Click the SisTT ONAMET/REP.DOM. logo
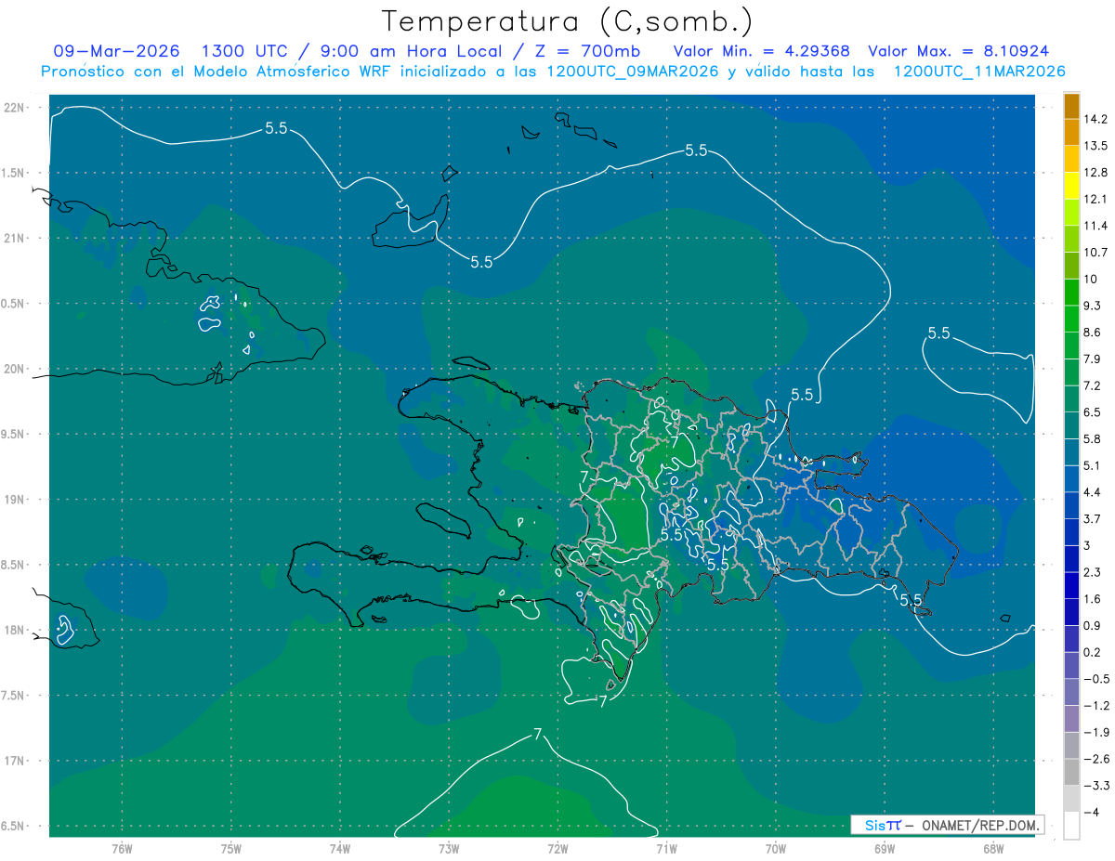 click(947, 825)
